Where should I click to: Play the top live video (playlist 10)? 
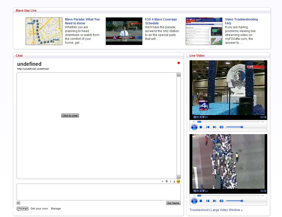coord(194,127)
